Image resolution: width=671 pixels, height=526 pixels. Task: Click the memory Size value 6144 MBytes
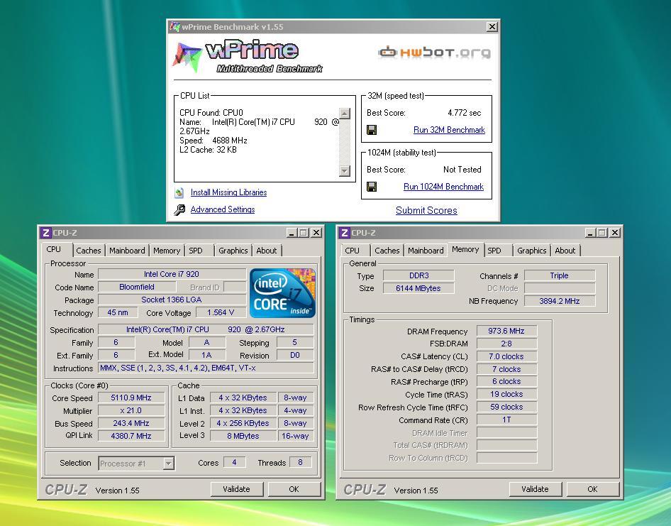point(418,288)
